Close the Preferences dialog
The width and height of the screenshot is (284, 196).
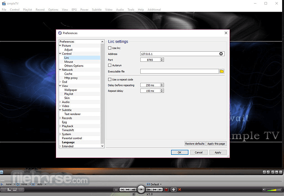point(226,33)
